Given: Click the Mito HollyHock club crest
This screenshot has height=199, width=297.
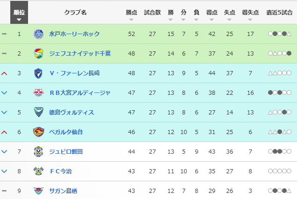Looking at the screenshot, I should pos(38,34).
